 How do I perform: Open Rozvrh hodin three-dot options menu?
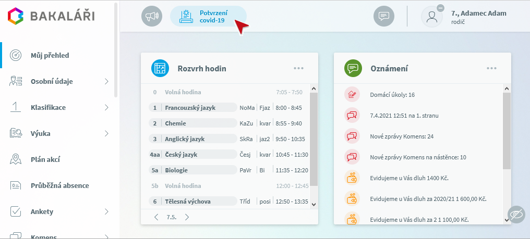coord(298,68)
